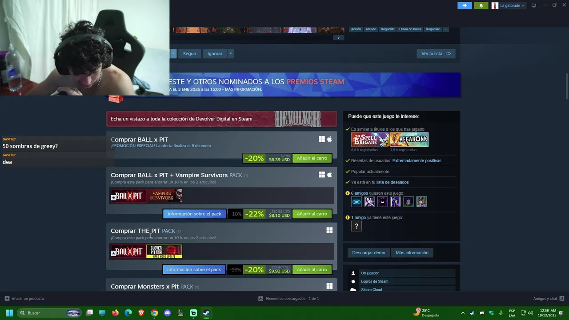Add Vampire Survivors pack at $8.10 to cart
This screenshot has height=320, width=569.
[x=312, y=214]
